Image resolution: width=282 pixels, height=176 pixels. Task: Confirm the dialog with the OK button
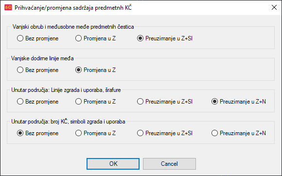click(113, 164)
